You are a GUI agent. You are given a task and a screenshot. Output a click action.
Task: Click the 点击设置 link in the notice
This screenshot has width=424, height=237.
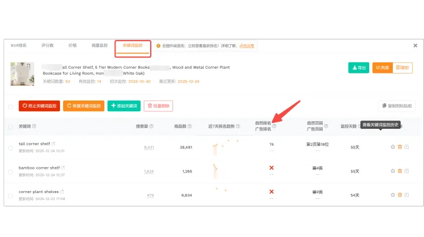click(247, 46)
